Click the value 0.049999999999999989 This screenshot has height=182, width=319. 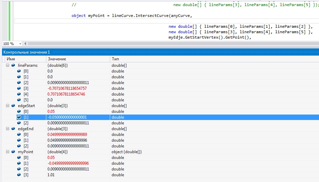pyautogui.click(x=67, y=135)
